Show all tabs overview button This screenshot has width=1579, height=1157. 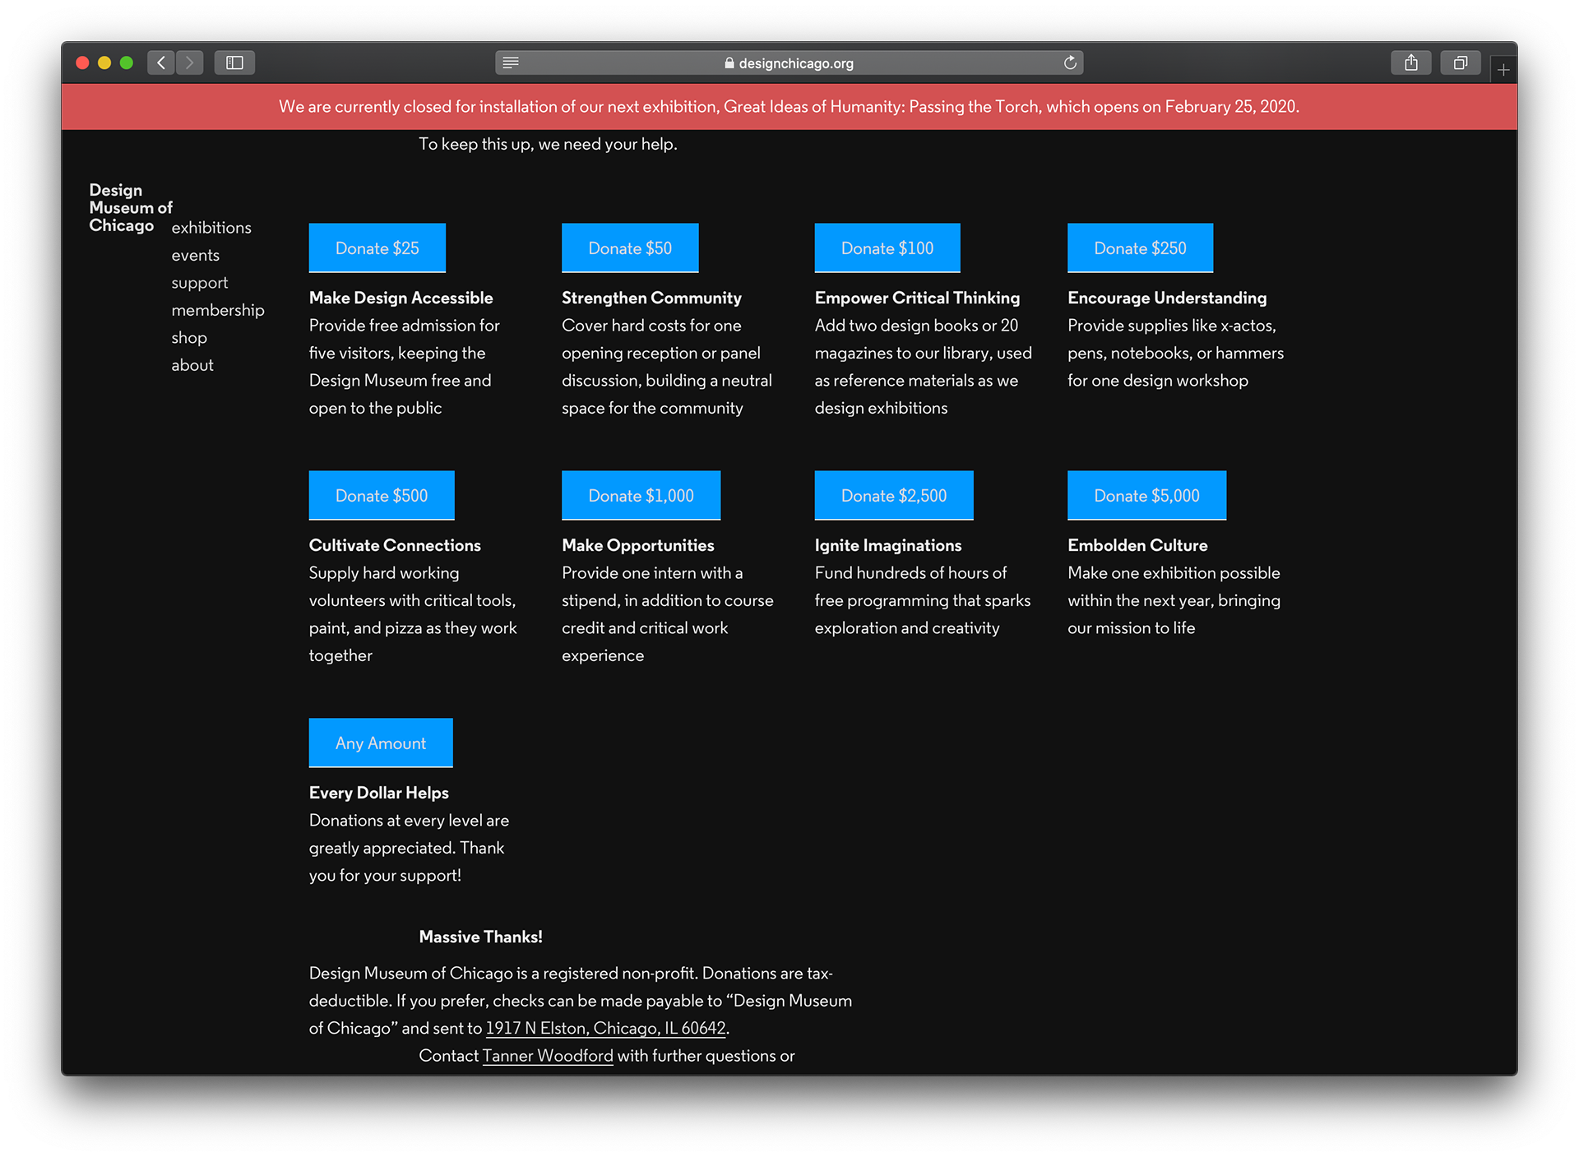click(1461, 62)
